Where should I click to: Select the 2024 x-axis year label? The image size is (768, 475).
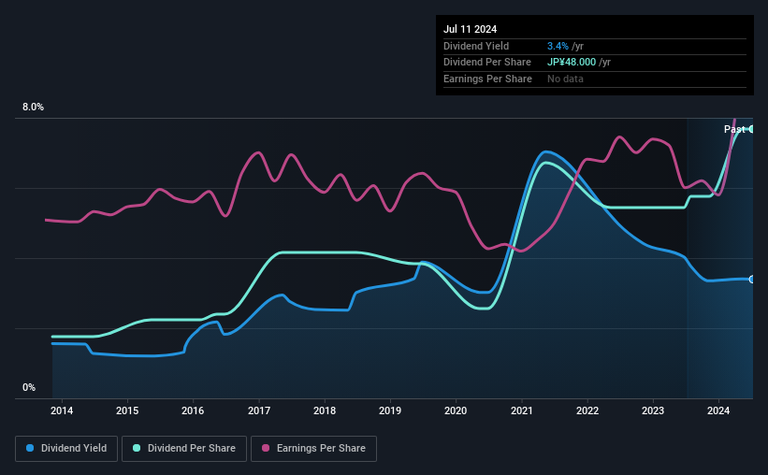718,410
